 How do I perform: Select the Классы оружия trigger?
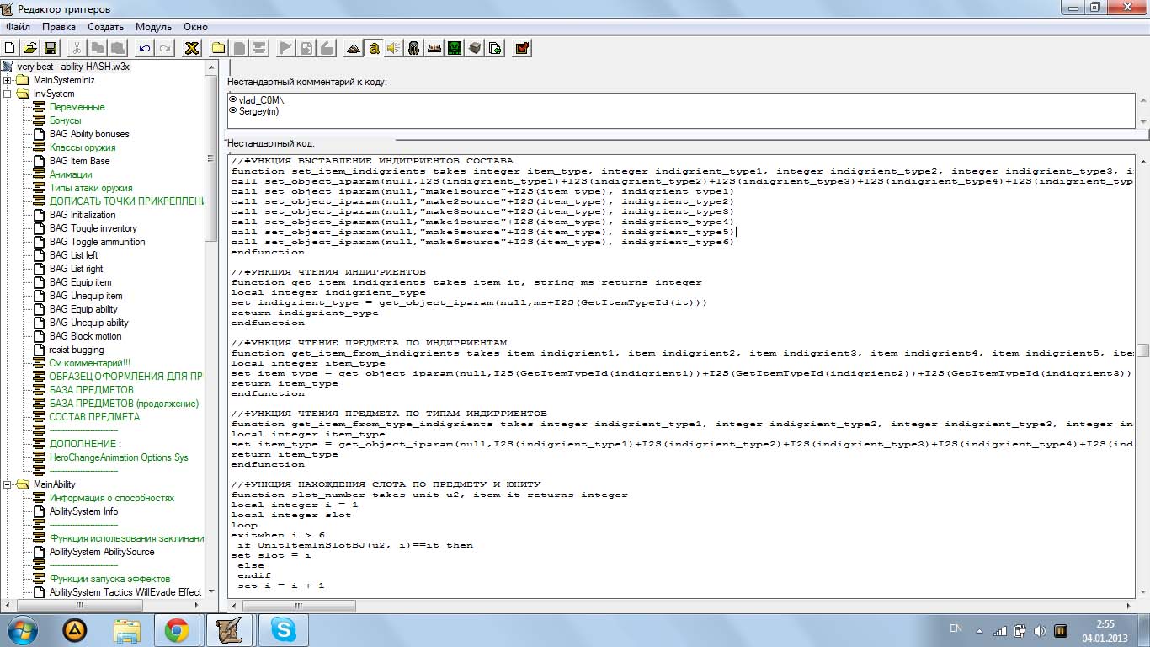[x=83, y=147]
